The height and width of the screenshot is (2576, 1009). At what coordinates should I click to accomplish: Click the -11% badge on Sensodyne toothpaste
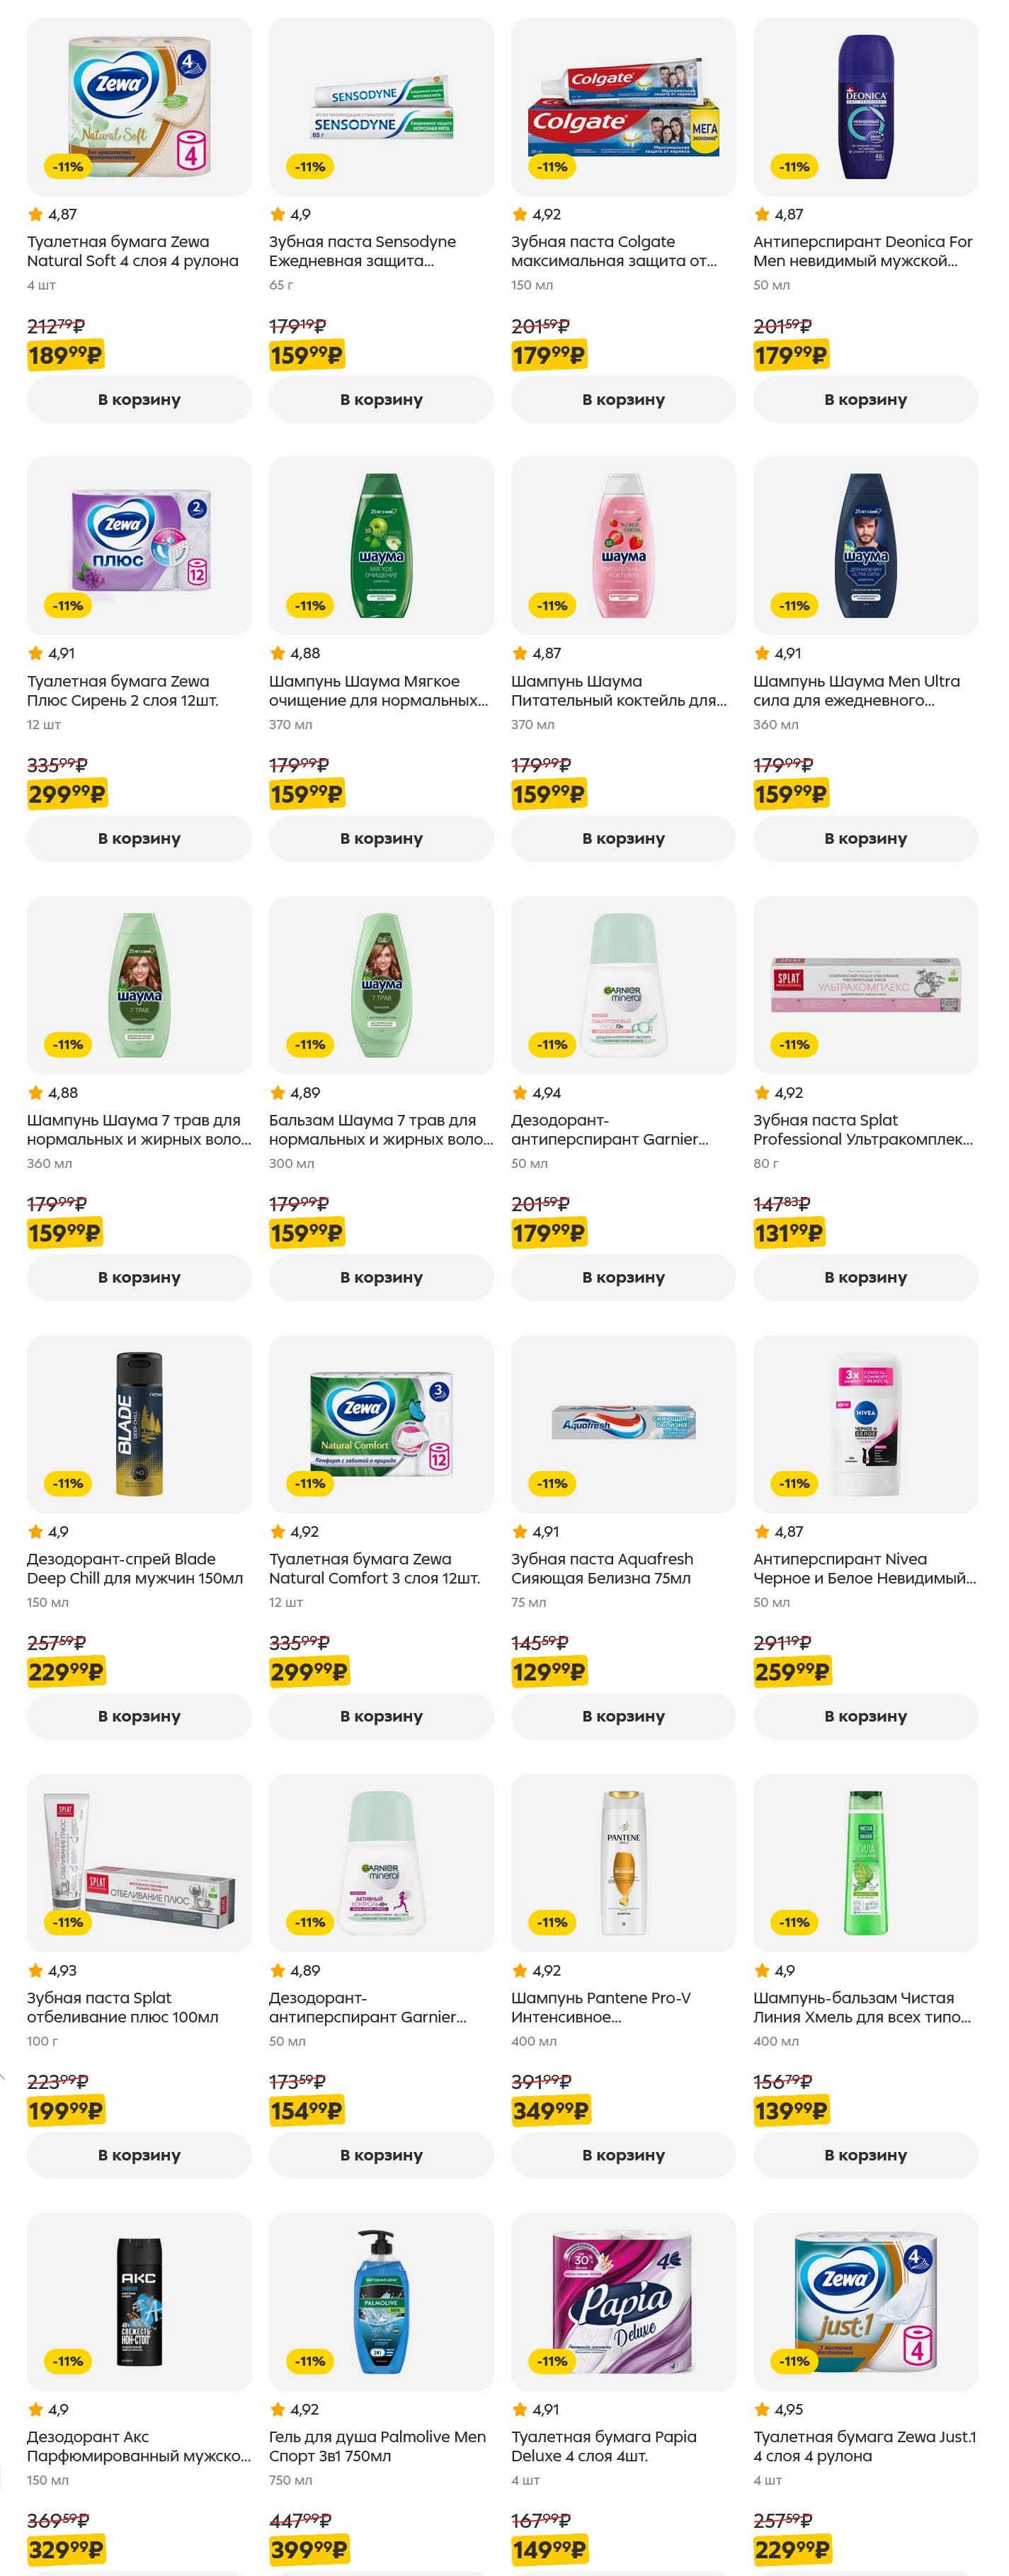(x=310, y=167)
